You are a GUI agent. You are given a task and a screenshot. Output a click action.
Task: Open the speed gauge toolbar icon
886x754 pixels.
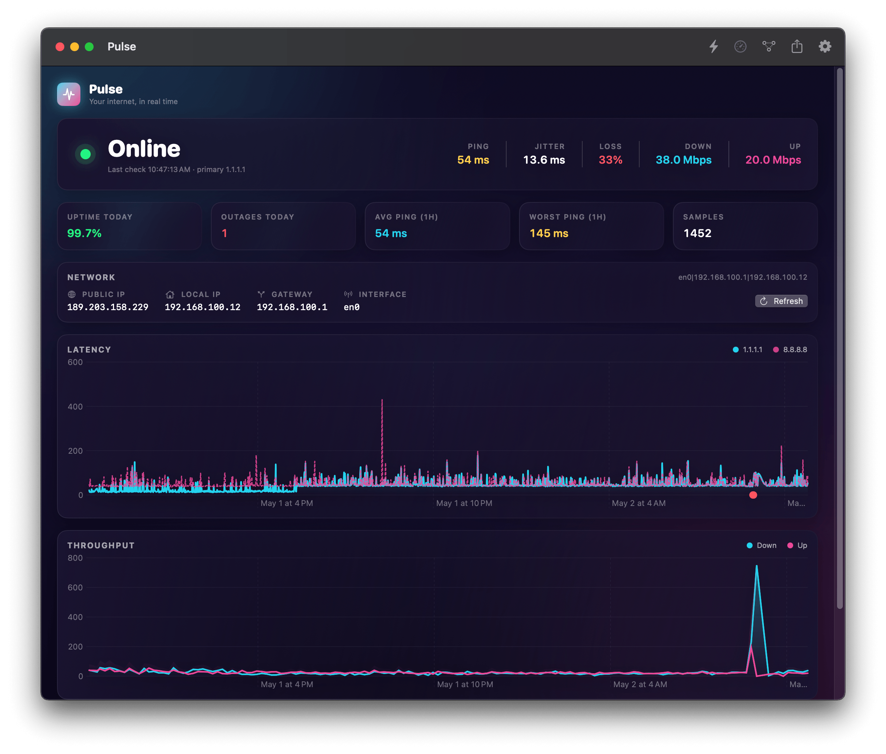coord(740,47)
